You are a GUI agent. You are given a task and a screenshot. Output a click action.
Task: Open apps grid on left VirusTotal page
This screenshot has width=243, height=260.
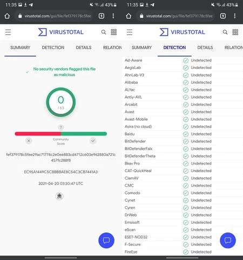point(114,32)
